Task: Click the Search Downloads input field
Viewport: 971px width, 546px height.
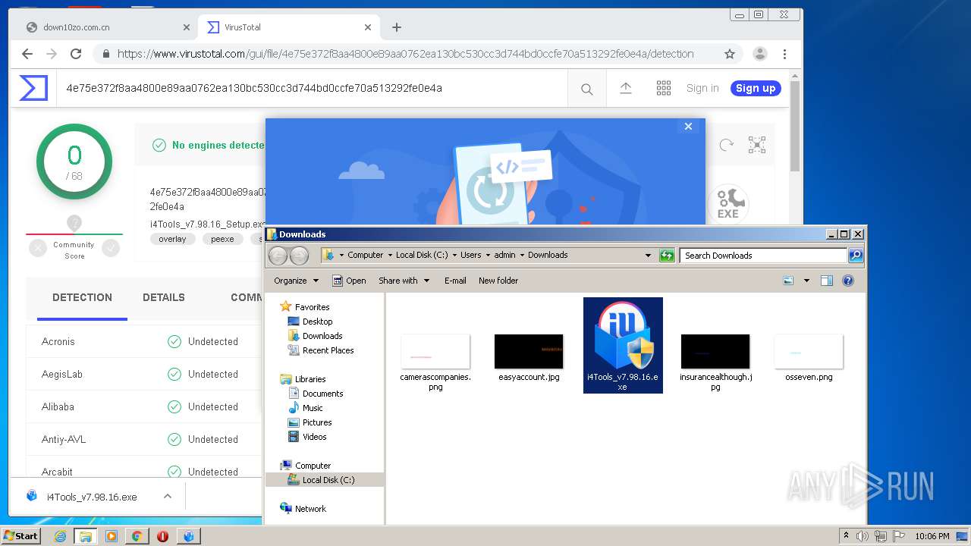Action: (x=763, y=256)
